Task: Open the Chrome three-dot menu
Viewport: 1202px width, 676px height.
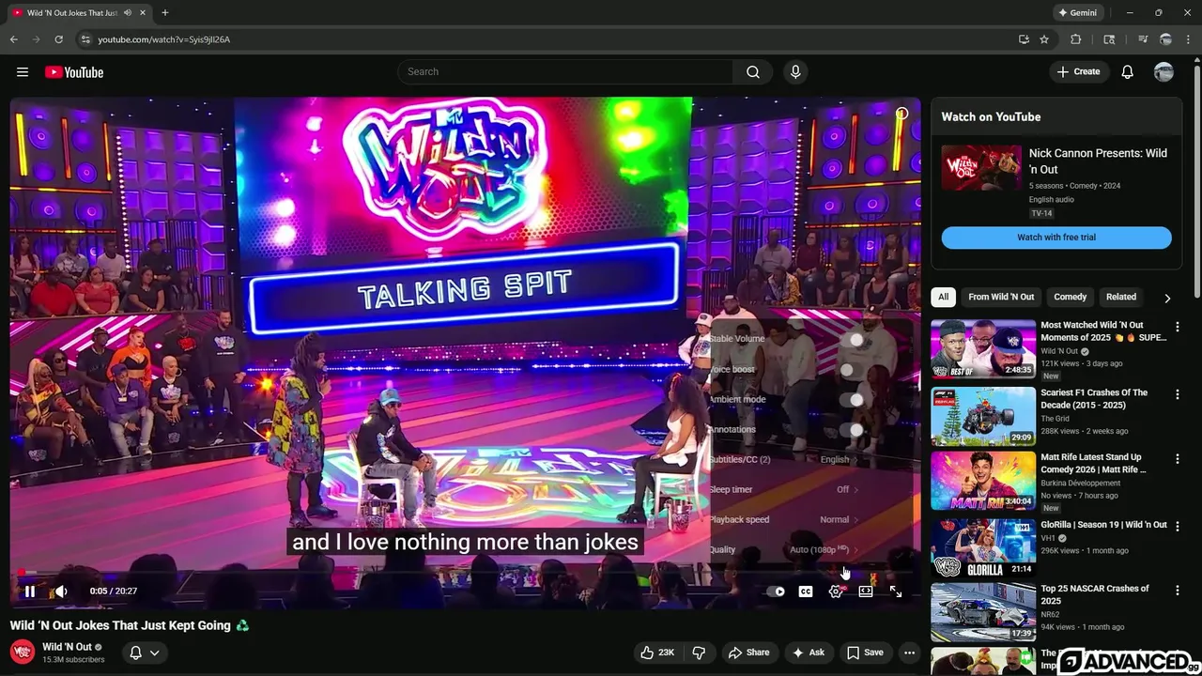Action: point(1189,39)
